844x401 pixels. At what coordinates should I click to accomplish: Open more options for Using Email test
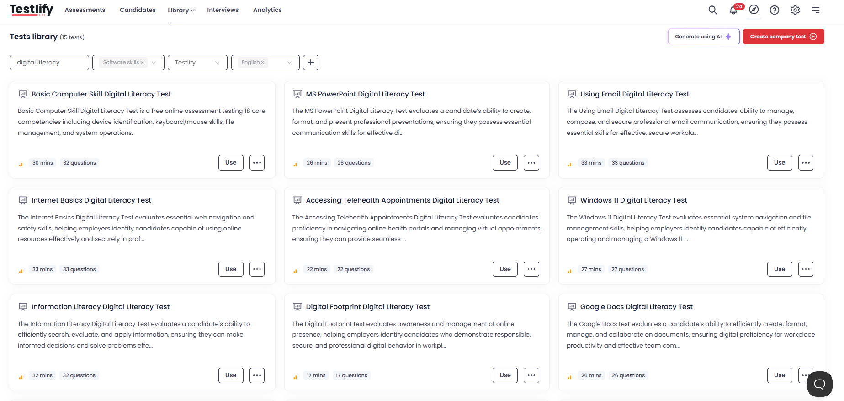806,163
